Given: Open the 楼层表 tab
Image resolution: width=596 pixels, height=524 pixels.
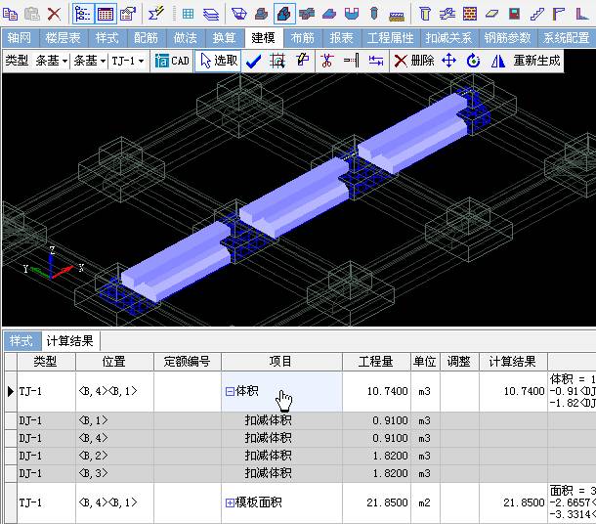Looking at the screenshot, I should [64, 38].
